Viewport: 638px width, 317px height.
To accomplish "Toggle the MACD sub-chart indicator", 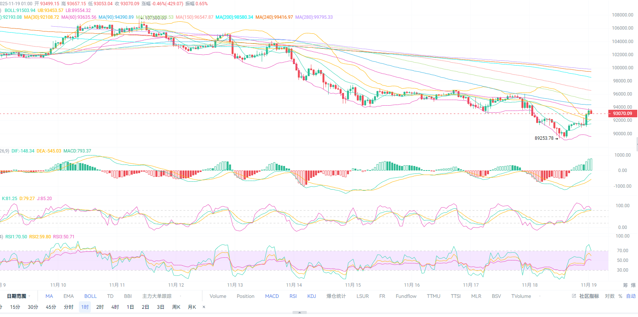I will pos(272,296).
